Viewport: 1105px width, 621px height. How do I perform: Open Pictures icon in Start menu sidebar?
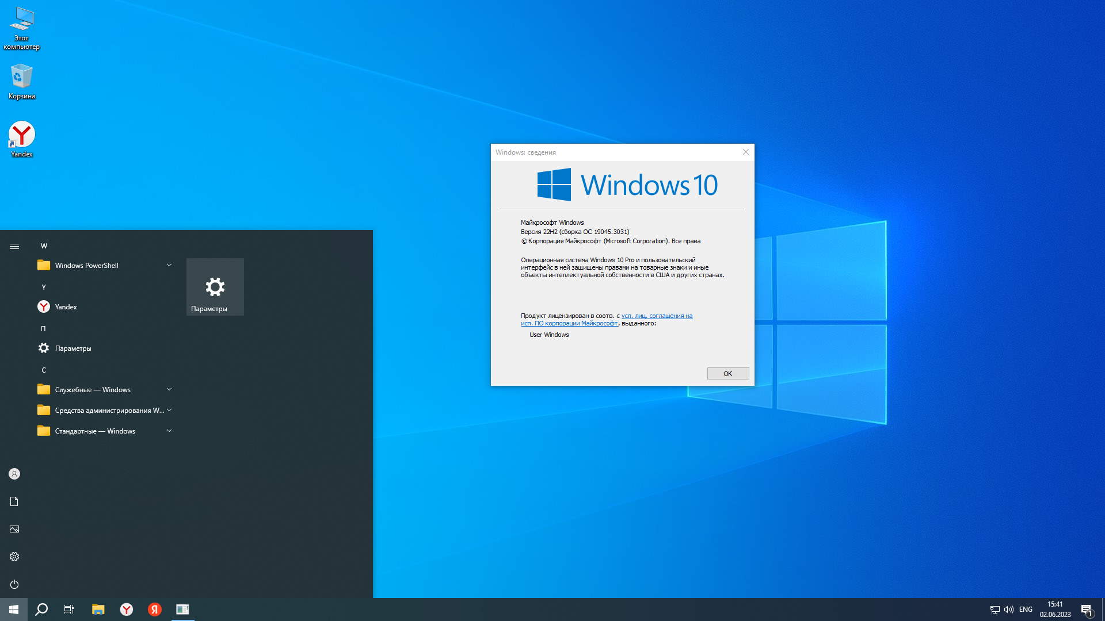(x=14, y=529)
